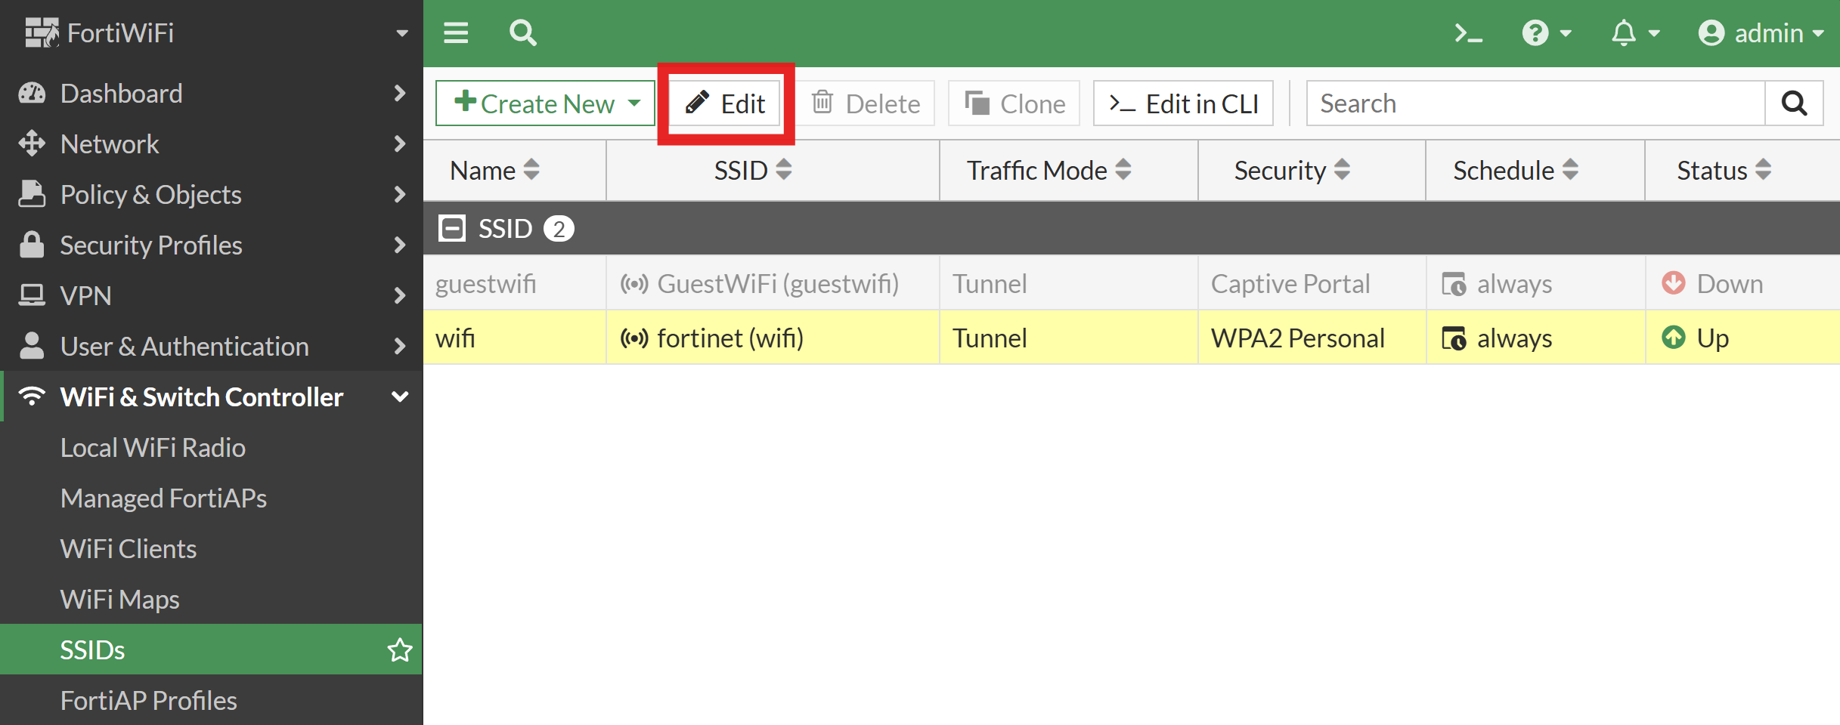Click the green Up status indicator for wifi
The image size is (1840, 725).
click(1673, 338)
